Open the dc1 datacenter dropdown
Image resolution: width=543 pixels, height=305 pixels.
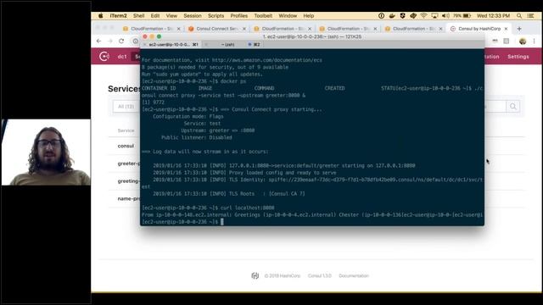(x=122, y=57)
